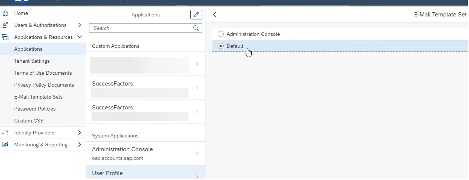Screen dimensions: 469x180
Task: Click the magnifier icon in search box
Action: pos(196,28)
